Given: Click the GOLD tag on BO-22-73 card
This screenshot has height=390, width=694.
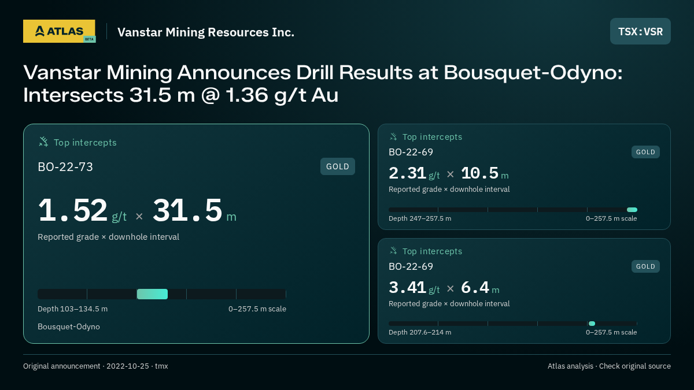Looking at the screenshot, I should tap(338, 166).
